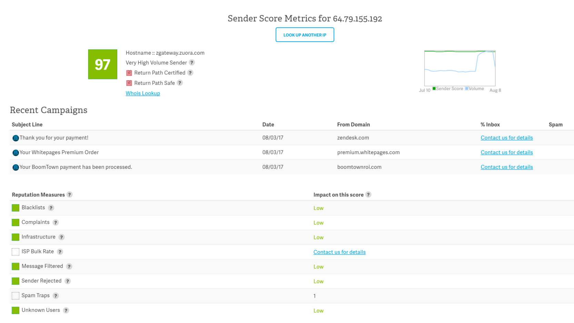Screen dimensions: 574x323
Task: Open the Whois Lookup link
Action: pos(143,93)
